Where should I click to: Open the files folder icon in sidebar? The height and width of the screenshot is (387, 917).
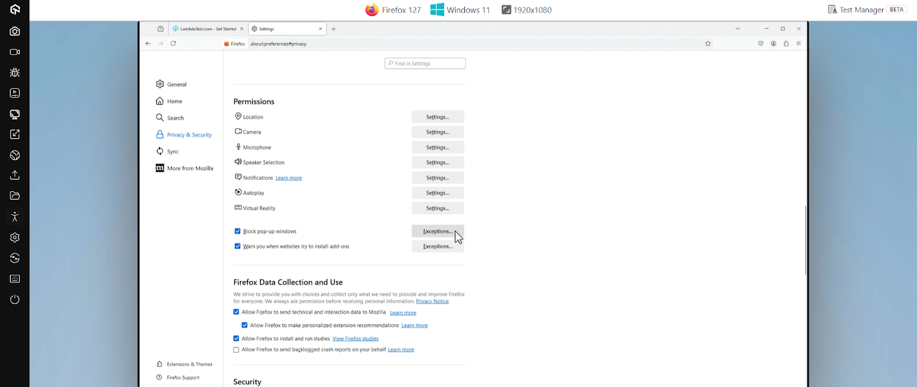[15, 196]
